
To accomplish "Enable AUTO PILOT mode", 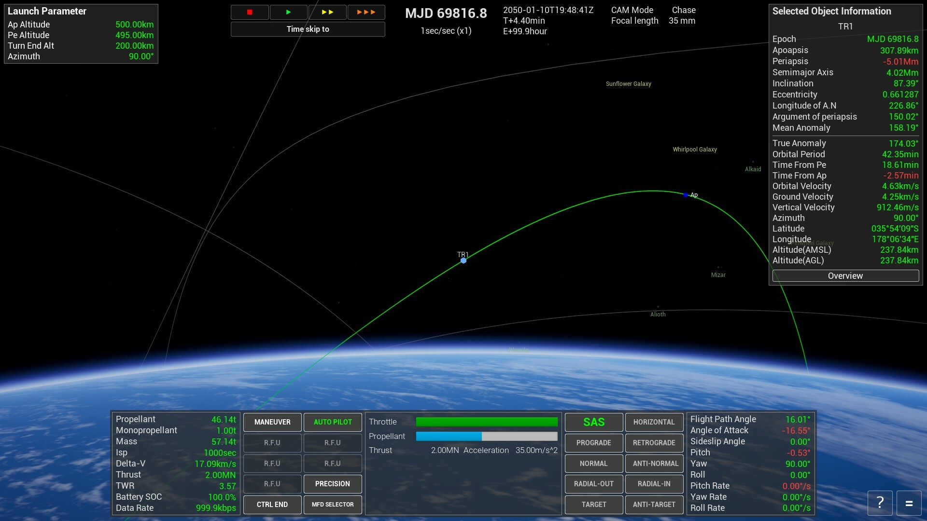I will (x=332, y=422).
